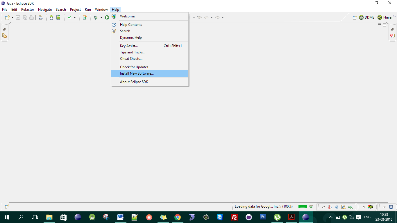The image size is (397, 223).
Task: Click the New wizard toolbar icon
Action: [7, 17]
